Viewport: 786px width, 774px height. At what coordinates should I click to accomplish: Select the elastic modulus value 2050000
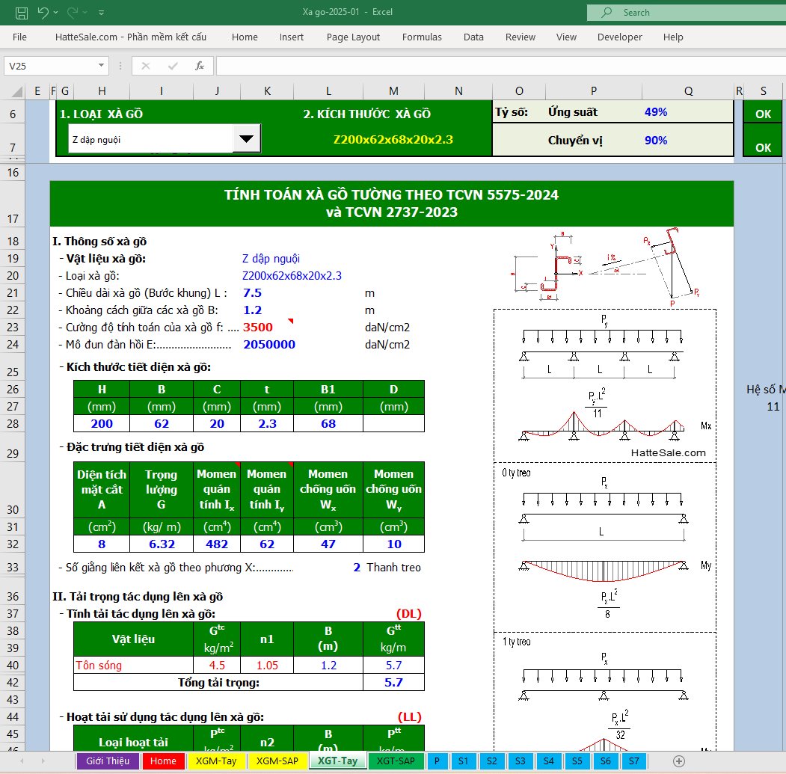(269, 345)
